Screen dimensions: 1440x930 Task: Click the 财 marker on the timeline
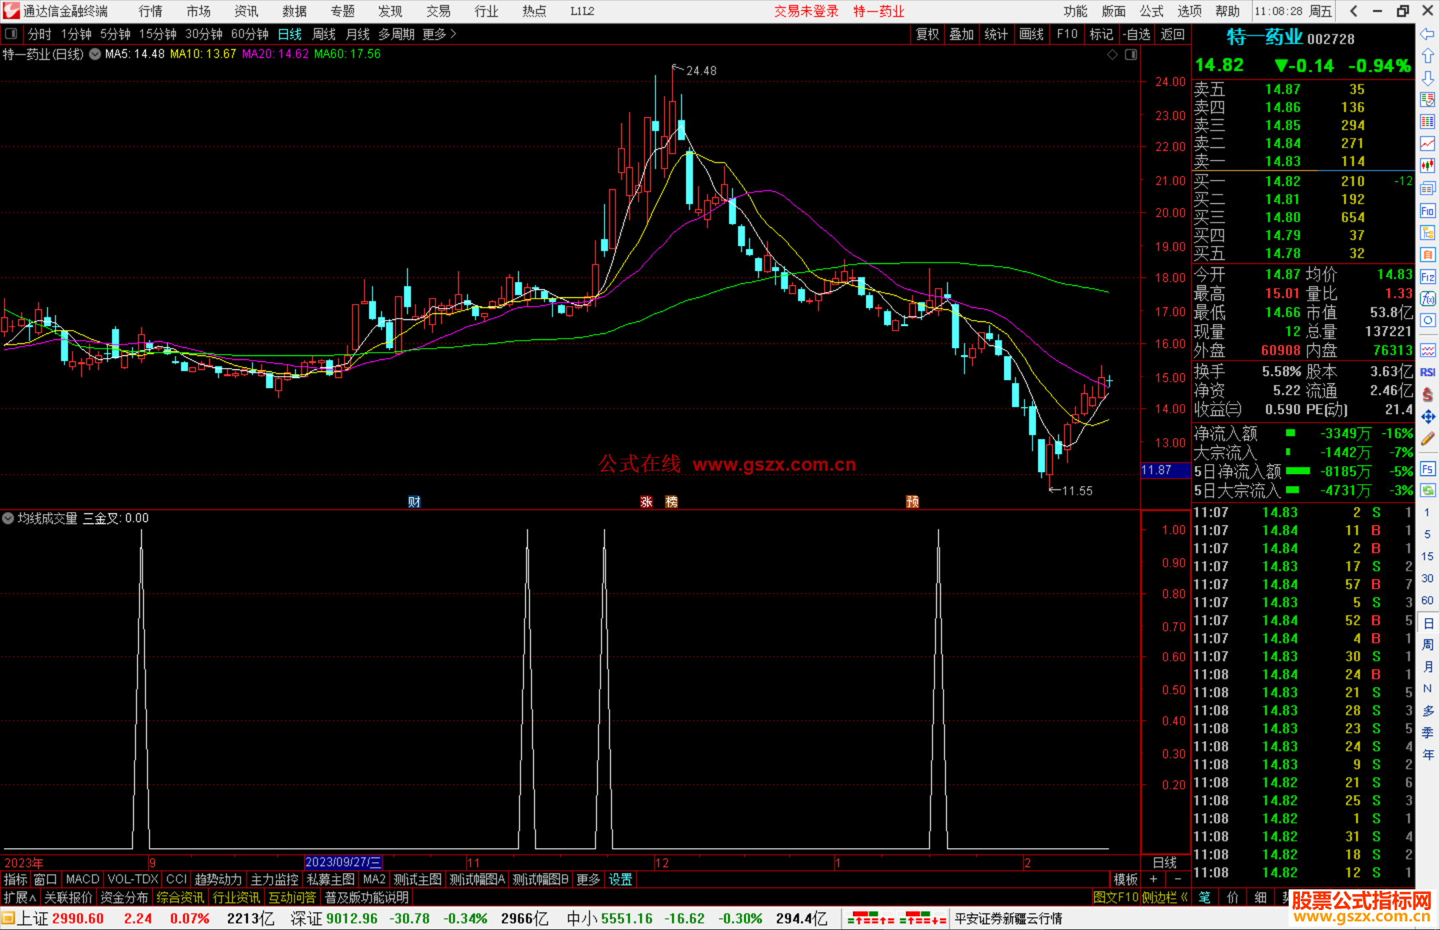point(414,501)
